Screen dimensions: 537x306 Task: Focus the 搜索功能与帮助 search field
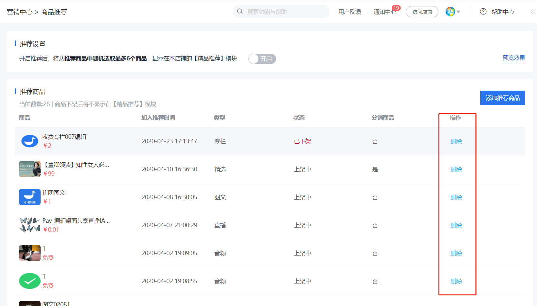coord(281,12)
